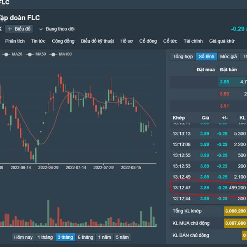The height and width of the screenshot is (247, 247).
Task: Click the 3.91 ask price cell
Action: [224, 106]
